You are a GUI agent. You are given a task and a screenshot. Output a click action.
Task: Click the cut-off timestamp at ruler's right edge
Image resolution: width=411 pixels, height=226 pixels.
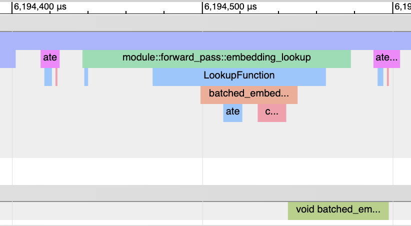tap(403, 6)
